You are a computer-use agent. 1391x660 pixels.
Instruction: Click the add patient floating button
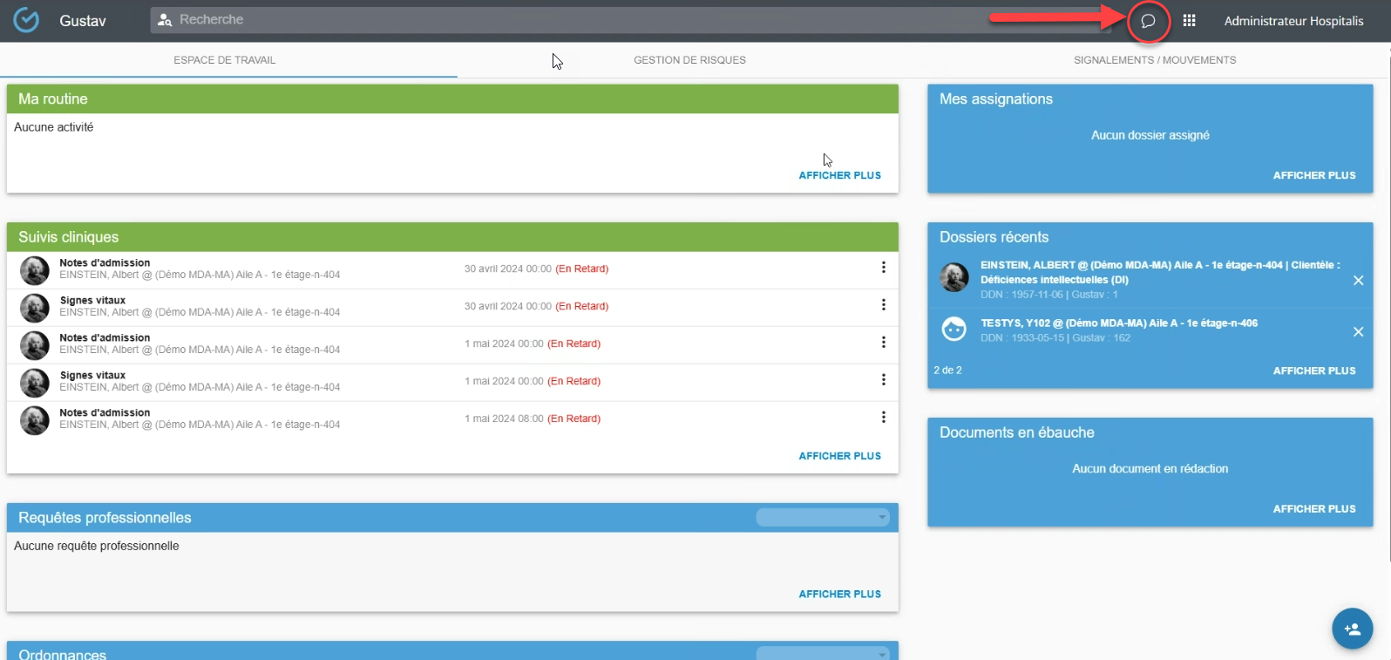tap(1352, 629)
